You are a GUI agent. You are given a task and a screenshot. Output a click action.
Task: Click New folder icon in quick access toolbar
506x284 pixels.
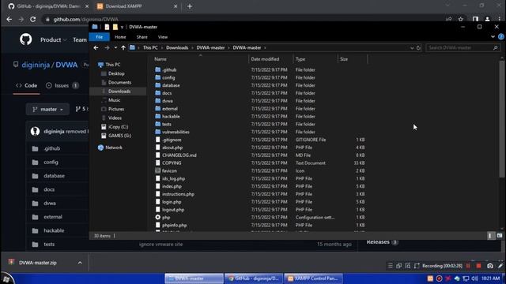(115, 27)
